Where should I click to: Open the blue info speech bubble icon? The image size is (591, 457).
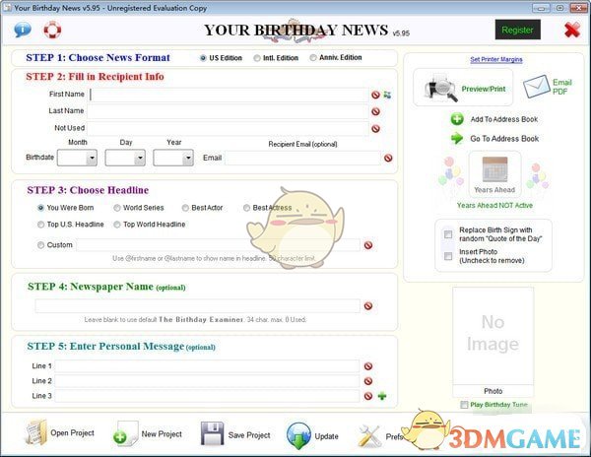(x=23, y=30)
